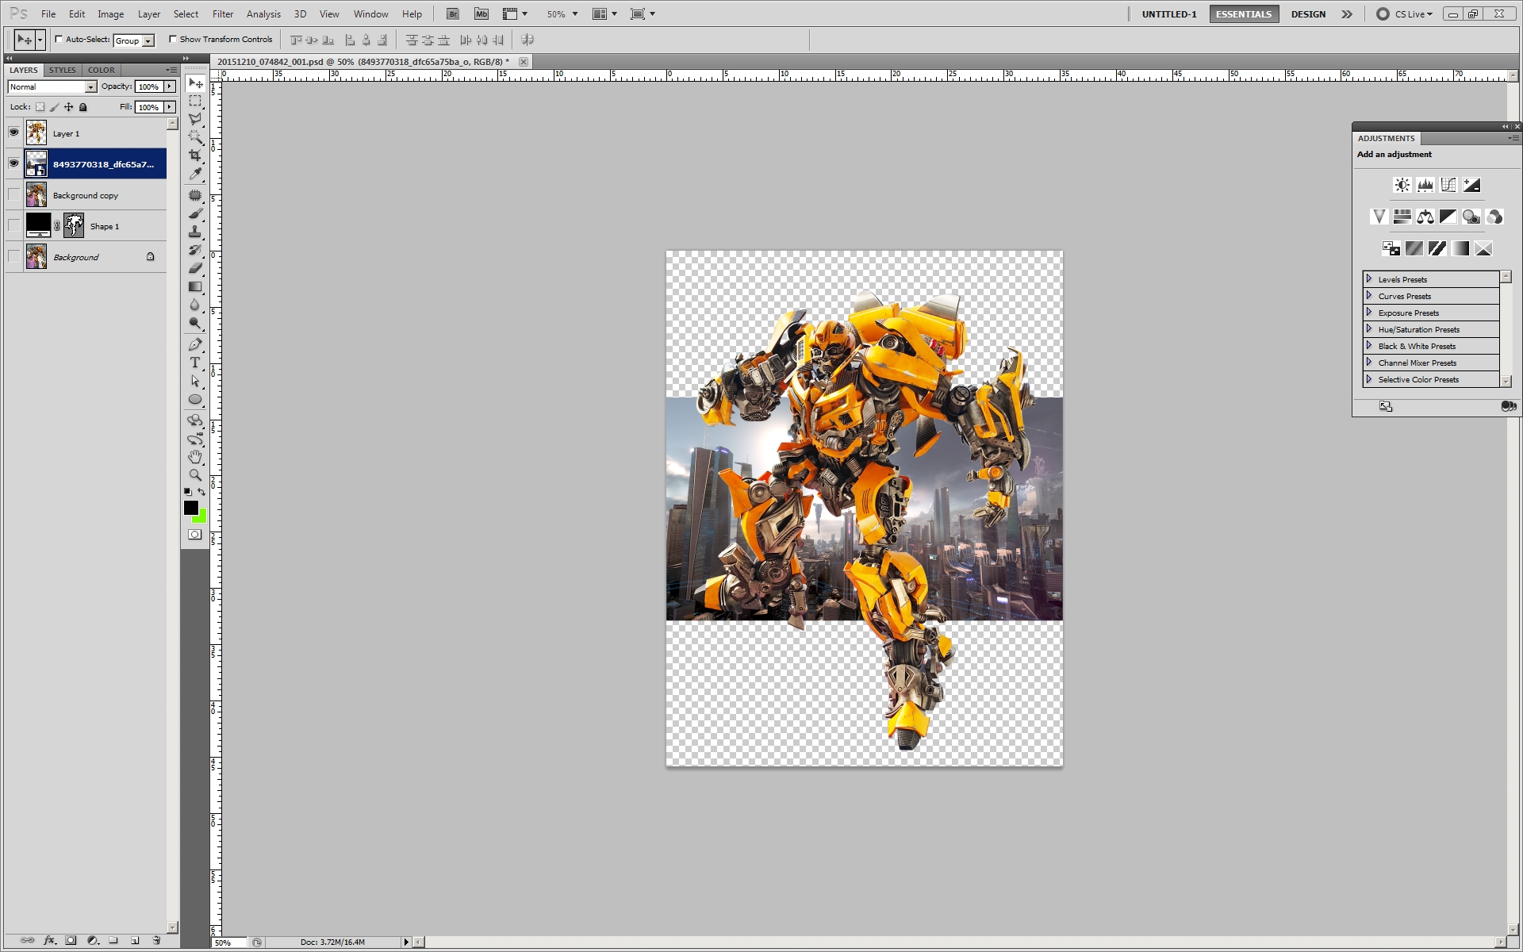Open the UNTITLED-1 workspace
The width and height of the screenshot is (1523, 952).
[x=1169, y=14]
